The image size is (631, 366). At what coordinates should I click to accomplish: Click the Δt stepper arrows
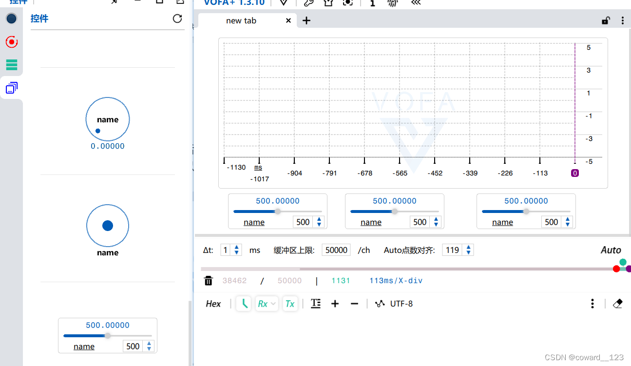click(x=237, y=250)
